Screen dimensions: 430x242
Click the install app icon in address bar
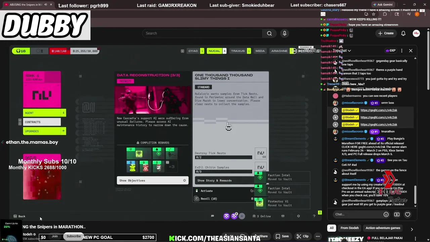[366, 14]
